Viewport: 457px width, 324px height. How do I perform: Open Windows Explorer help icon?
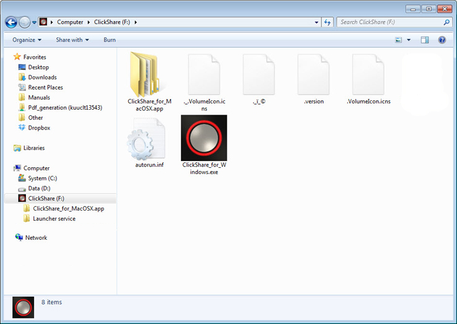[442, 40]
